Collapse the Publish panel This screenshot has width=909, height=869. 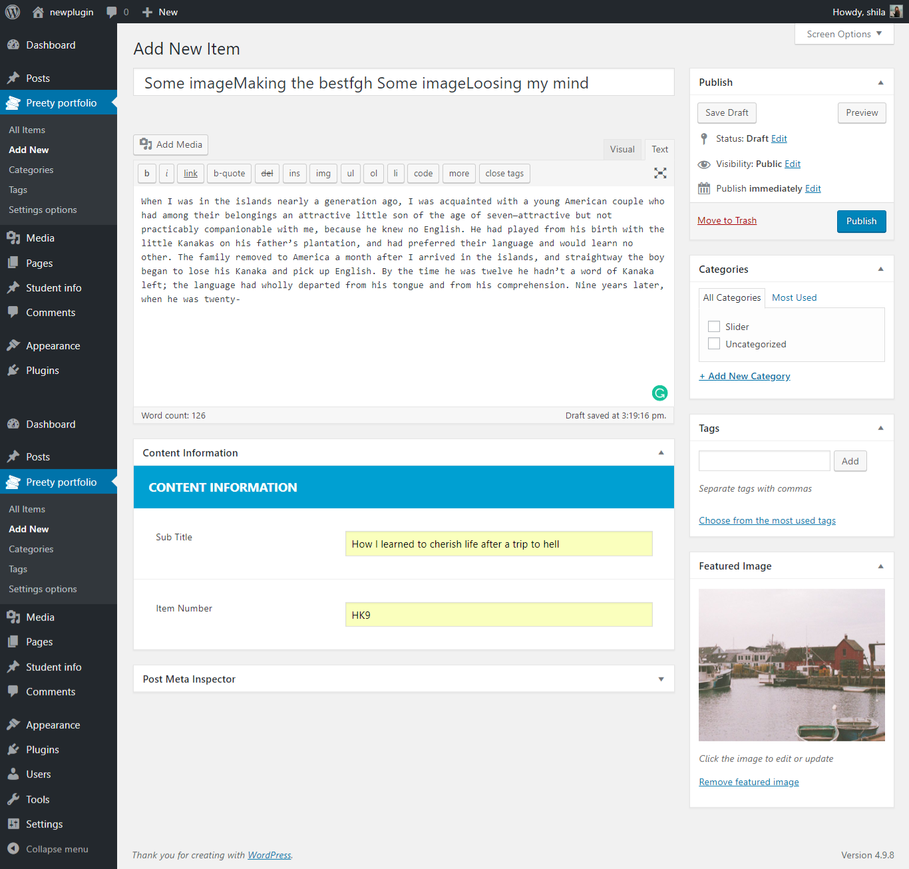pos(880,83)
